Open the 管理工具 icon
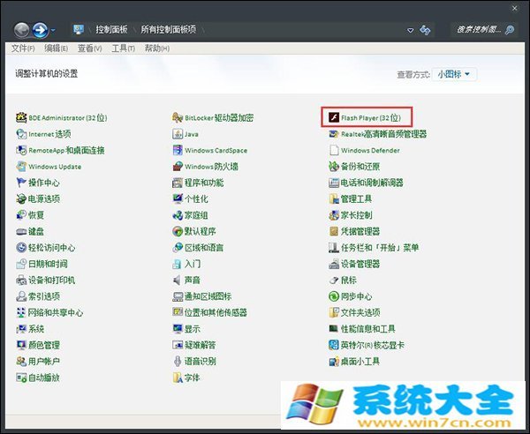 point(334,198)
